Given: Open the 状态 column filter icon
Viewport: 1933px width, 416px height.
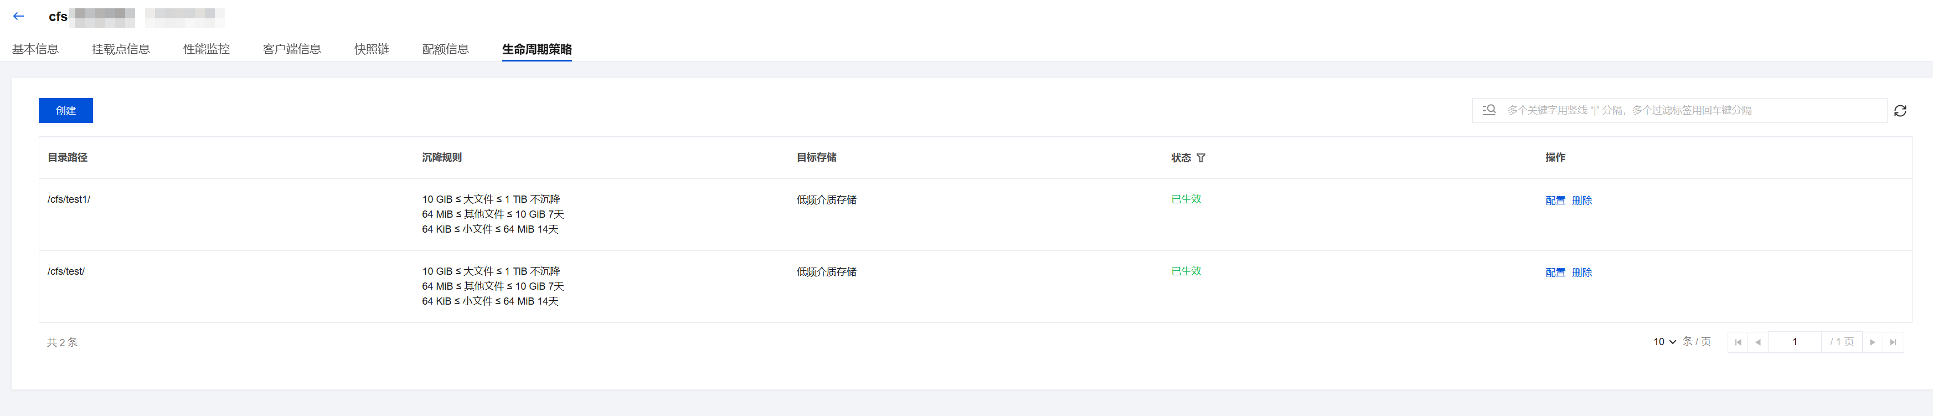Looking at the screenshot, I should tap(1200, 158).
